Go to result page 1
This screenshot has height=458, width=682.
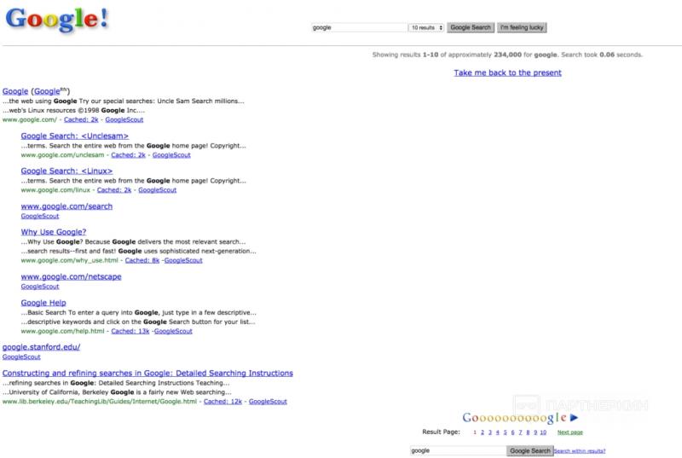475,432
